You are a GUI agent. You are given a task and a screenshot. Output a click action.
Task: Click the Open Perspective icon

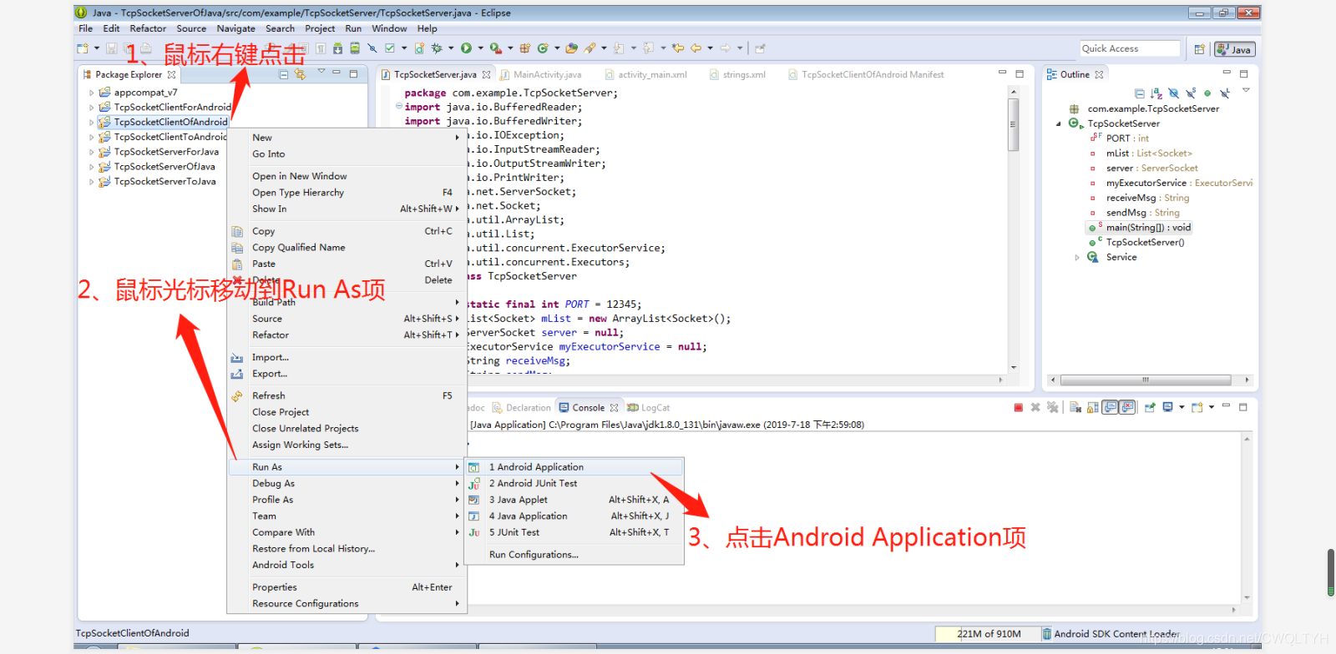point(1199,49)
